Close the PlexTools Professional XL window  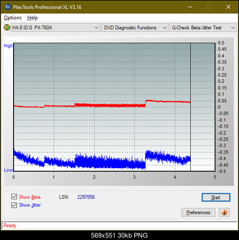coord(228,7)
